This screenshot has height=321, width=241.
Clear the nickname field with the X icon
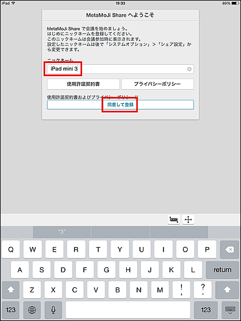pyautogui.click(x=189, y=69)
